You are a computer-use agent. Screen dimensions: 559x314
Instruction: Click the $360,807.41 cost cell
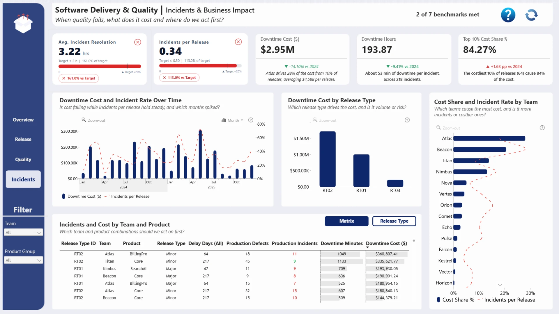pos(387,254)
